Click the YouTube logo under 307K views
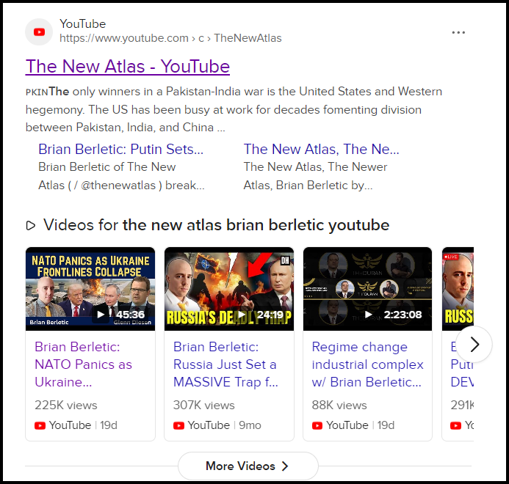The image size is (509, 484). pos(178,425)
